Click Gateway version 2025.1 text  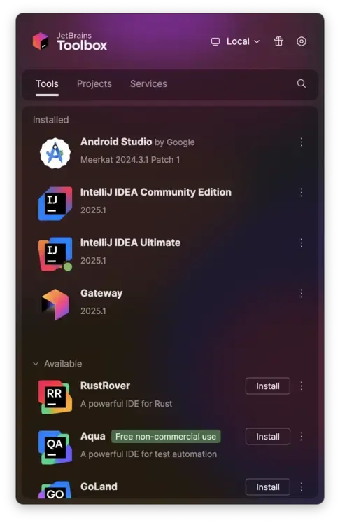coord(93,311)
